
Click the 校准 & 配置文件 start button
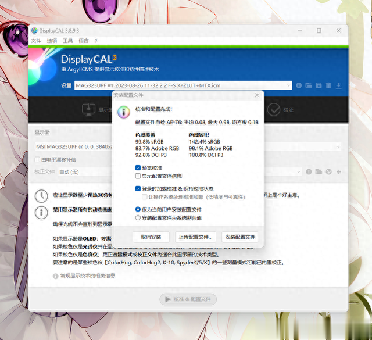(x=188, y=299)
